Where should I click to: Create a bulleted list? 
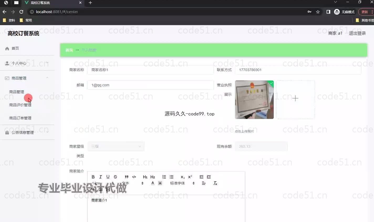(172, 177)
